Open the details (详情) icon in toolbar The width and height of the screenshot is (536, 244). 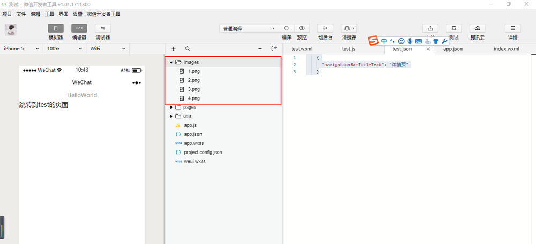pyautogui.click(x=512, y=28)
